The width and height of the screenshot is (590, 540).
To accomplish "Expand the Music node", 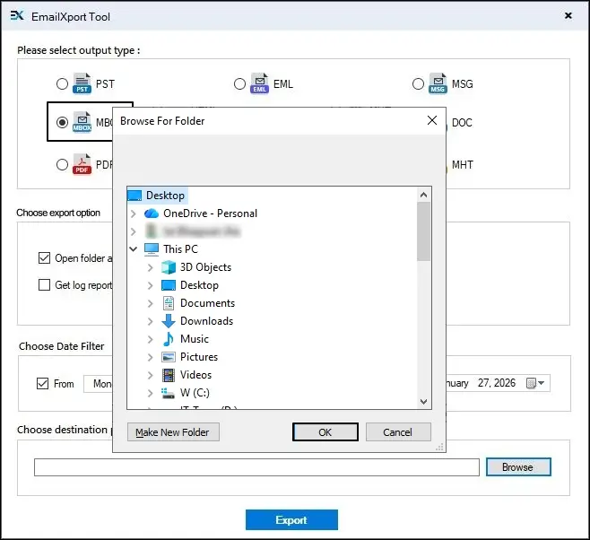I will click(x=150, y=339).
